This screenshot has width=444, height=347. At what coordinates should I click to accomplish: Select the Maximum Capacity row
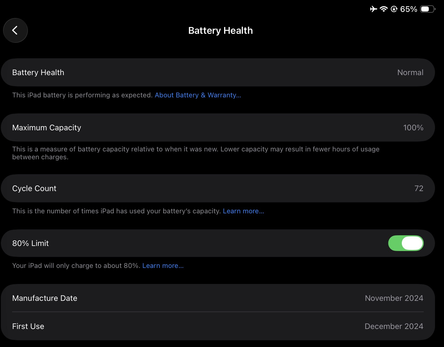pyautogui.click(x=218, y=127)
